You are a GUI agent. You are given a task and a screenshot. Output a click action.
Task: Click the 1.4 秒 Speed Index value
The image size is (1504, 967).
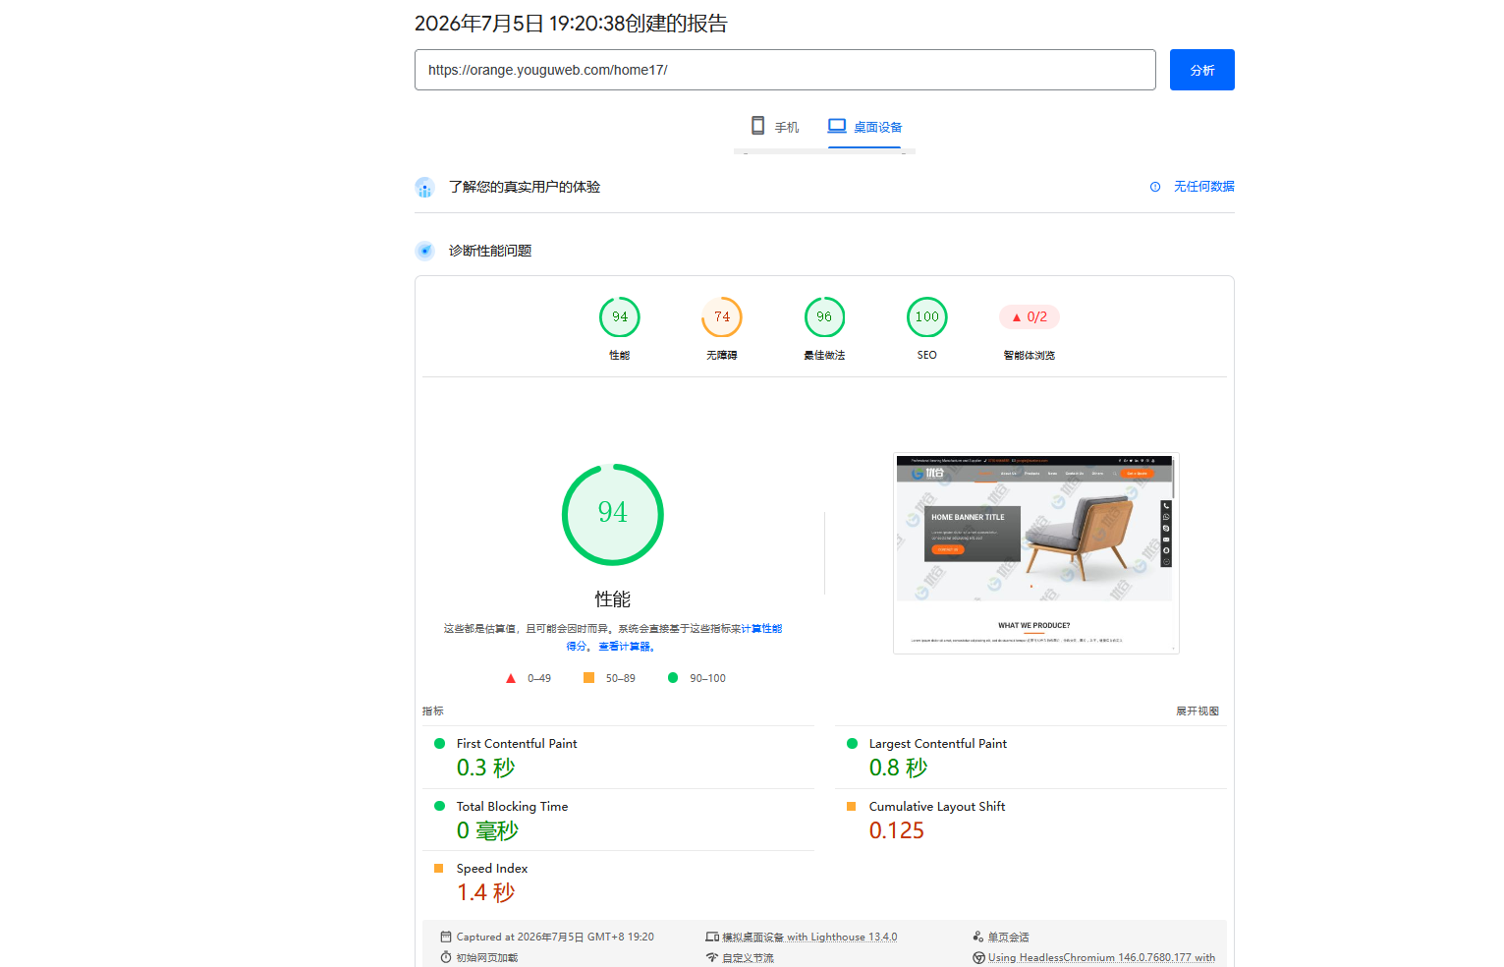486,892
